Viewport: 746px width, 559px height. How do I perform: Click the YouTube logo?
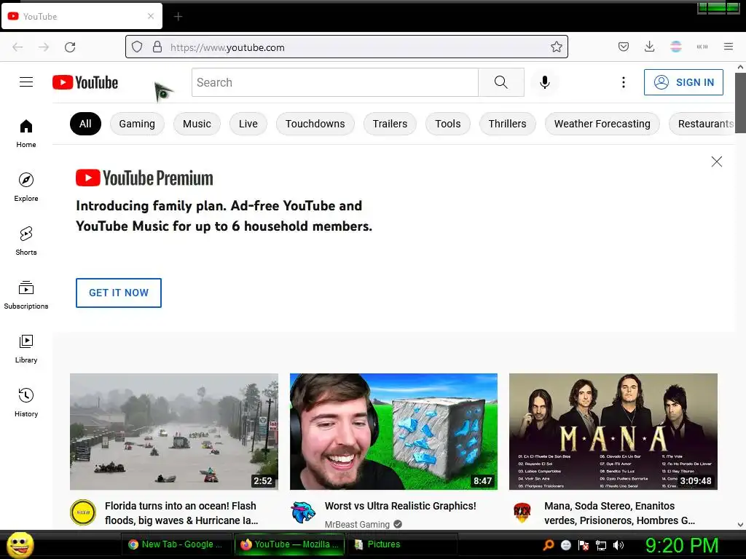click(85, 82)
